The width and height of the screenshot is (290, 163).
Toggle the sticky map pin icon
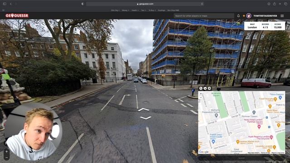(209, 88)
